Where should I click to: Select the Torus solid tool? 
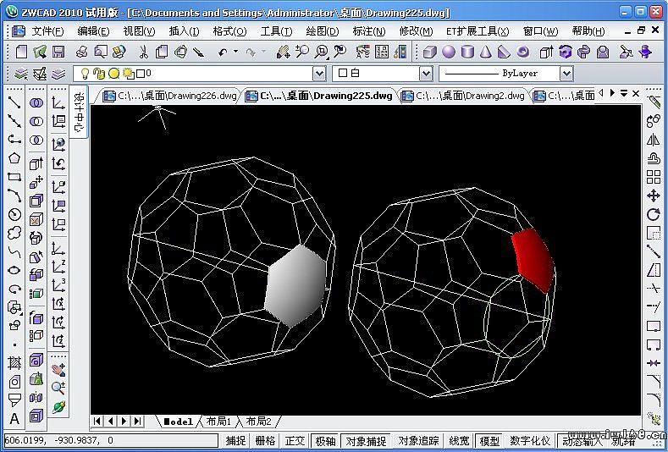click(x=522, y=52)
